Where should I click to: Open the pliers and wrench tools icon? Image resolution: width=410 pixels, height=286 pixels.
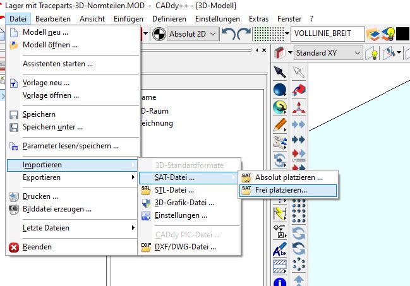280,143
